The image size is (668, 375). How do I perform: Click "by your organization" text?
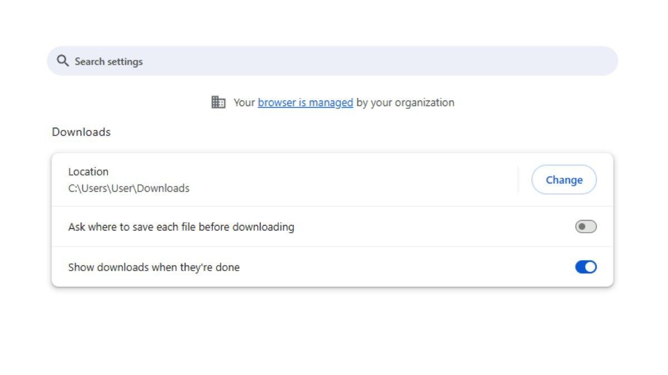[x=405, y=102]
